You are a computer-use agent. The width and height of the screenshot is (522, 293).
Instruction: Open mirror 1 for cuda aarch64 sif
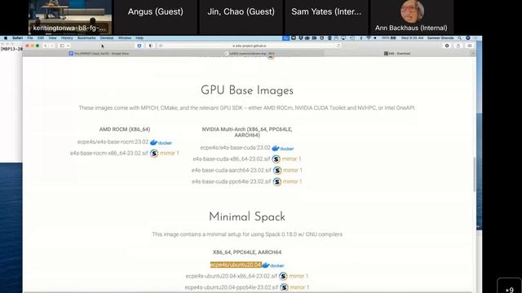point(293,170)
